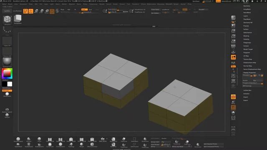Toggle Draw mode button
Image resolution: width=267 pixels, height=150 pixels.
pos(31,11)
